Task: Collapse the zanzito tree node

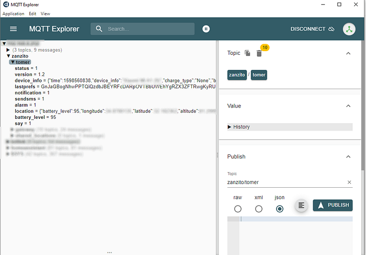Action: point(8,56)
